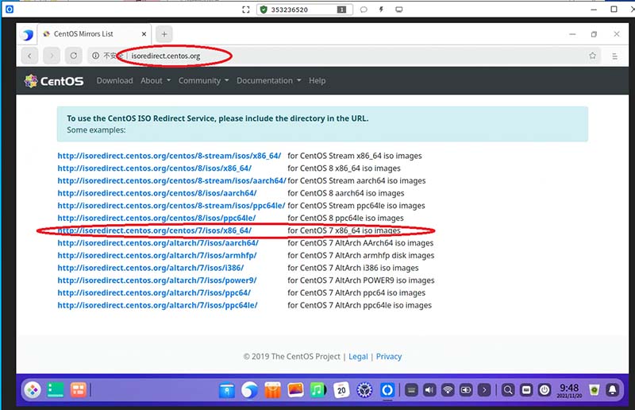Image resolution: width=635 pixels, height=410 pixels.
Task: Expand the Community dropdown menu
Action: point(203,80)
